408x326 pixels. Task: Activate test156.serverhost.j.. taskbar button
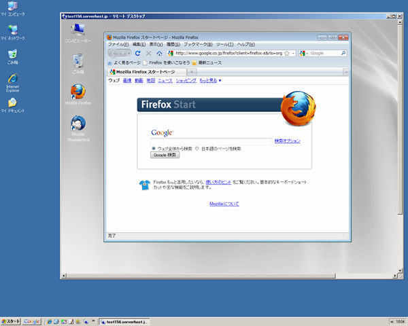click(x=124, y=322)
